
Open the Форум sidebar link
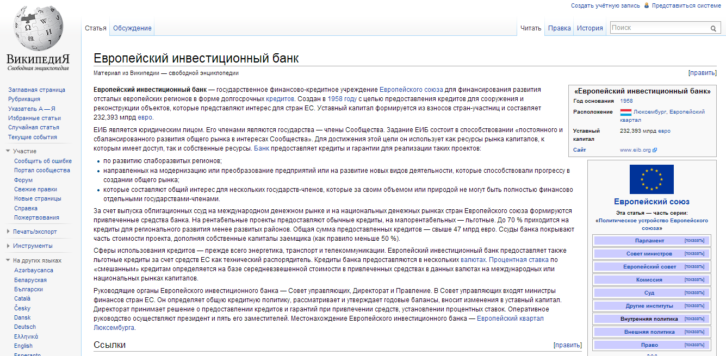point(23,180)
